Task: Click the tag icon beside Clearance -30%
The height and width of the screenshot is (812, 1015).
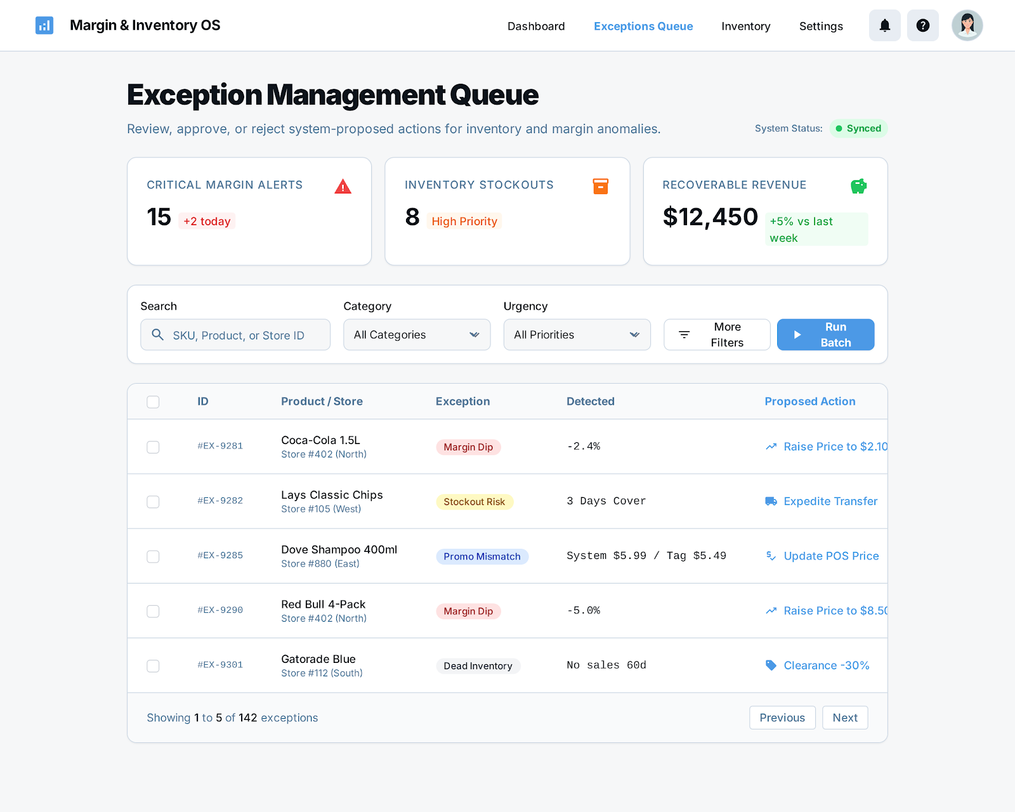Action: coord(771,665)
